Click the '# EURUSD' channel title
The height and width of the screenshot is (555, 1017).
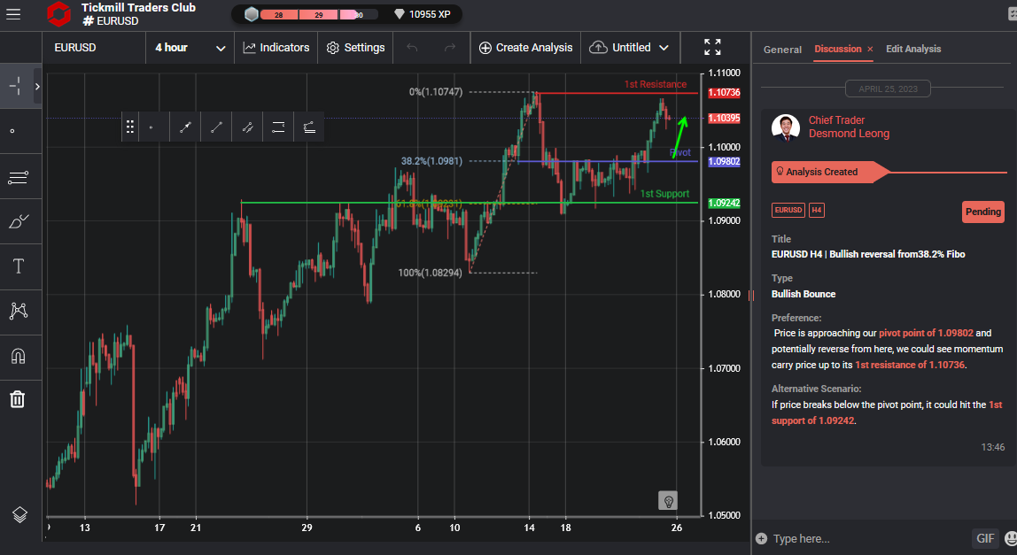point(111,20)
